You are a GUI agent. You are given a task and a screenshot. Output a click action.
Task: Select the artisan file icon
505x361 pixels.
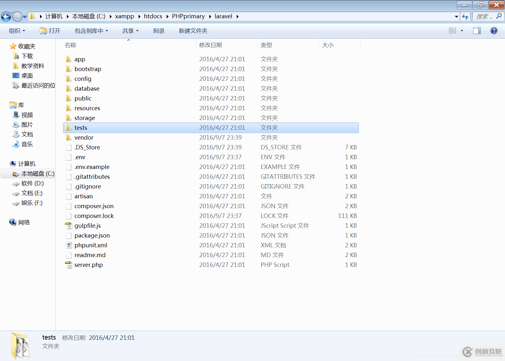[x=68, y=196]
